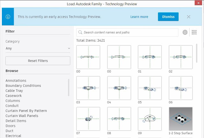Select the 1-2 Step Surface thumbnail
Image resolution: width=204 pixels, height=138 pixels.
[x=181, y=119]
